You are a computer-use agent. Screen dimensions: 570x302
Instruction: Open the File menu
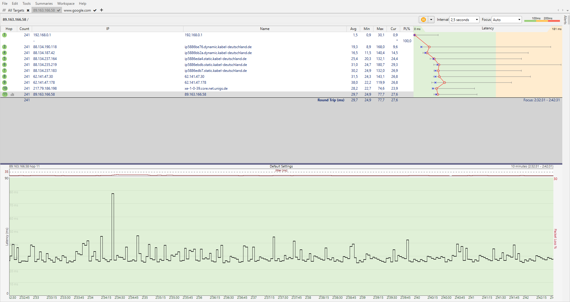5,4
